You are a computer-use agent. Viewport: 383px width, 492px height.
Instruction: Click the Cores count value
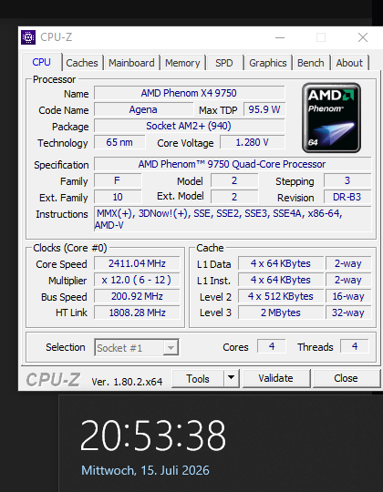pos(272,346)
